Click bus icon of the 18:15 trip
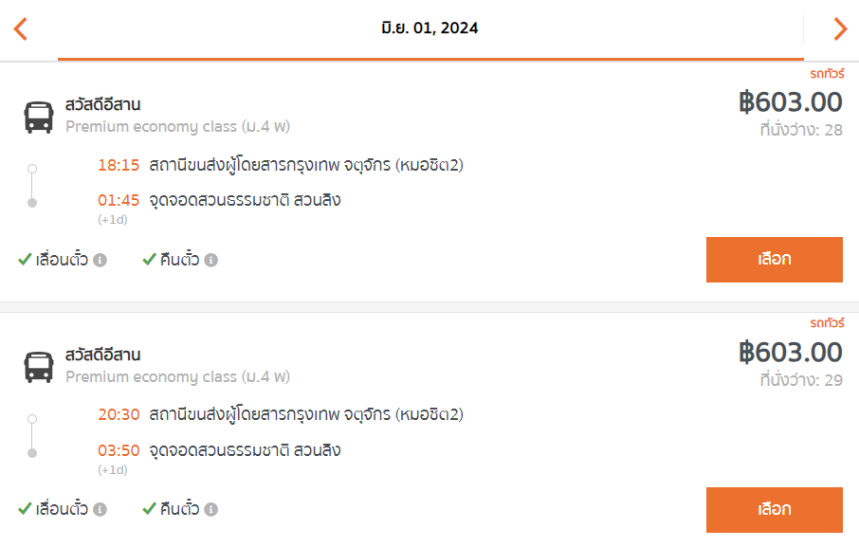The height and width of the screenshot is (547, 859). pos(39,118)
